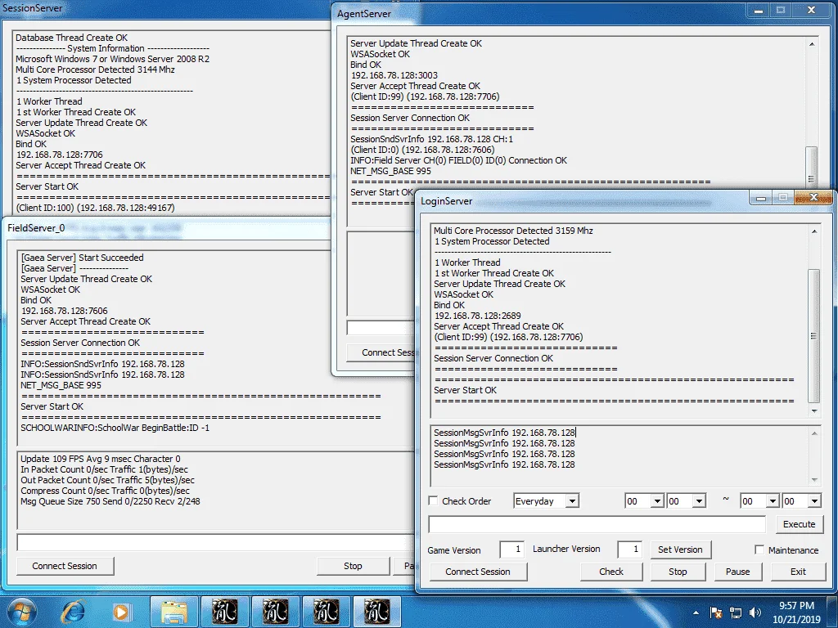Click 'Msg Queue Size 750' line in FieldServer_0
The image size is (838, 628).
[x=110, y=501]
